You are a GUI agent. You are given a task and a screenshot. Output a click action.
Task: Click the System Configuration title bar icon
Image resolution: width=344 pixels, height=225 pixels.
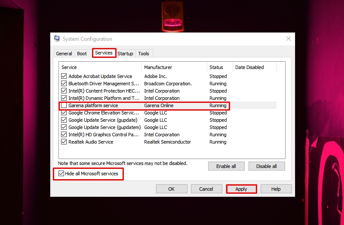coord(57,39)
